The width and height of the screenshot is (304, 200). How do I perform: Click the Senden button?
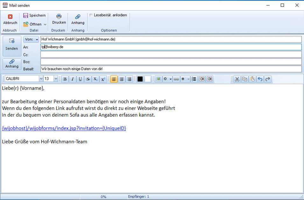(12, 44)
